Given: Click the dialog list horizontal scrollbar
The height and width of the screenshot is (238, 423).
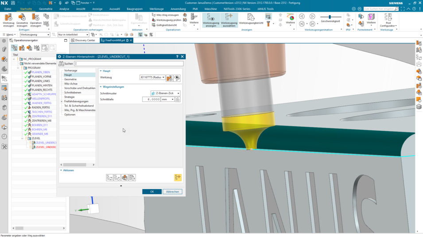Looking at the screenshot, I should click(75, 164).
